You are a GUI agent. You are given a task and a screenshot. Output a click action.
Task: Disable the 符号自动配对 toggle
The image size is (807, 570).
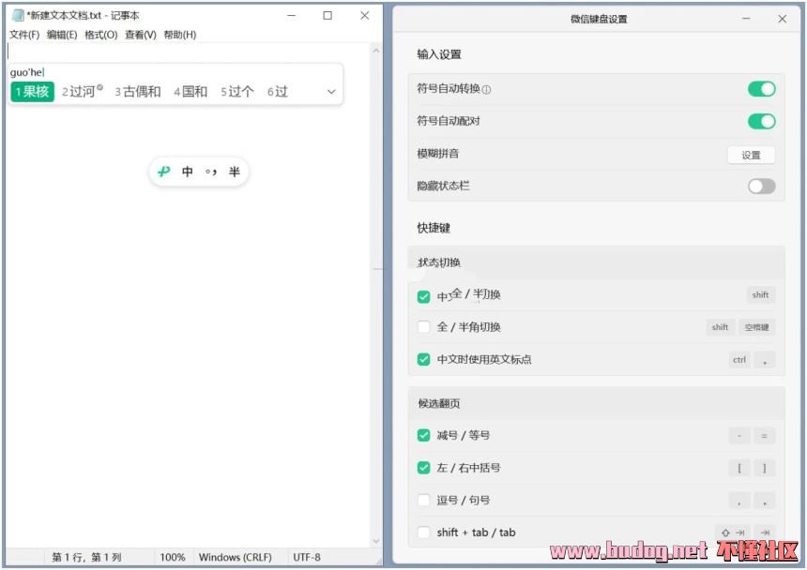click(761, 121)
